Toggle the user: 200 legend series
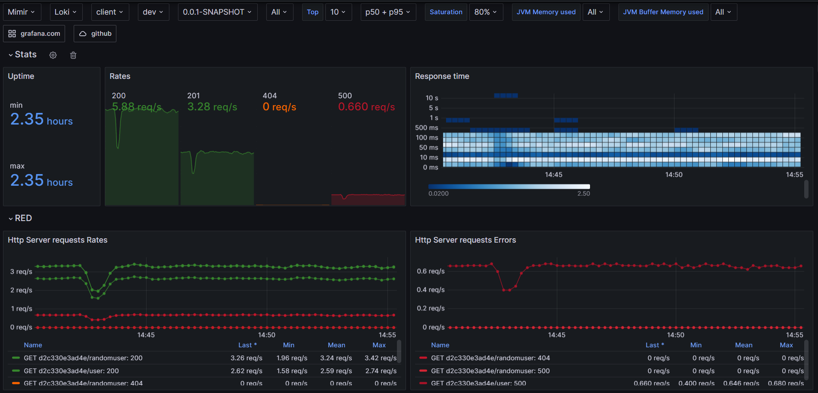Screen dimensions: 818x393 (71, 371)
